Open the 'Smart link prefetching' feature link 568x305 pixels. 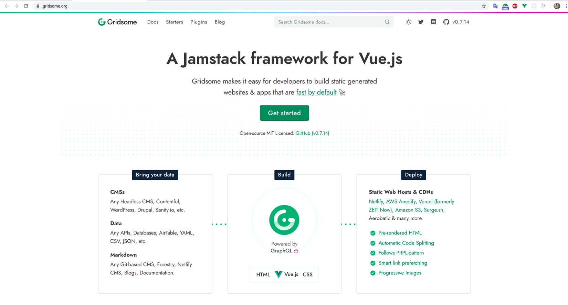(x=403, y=263)
